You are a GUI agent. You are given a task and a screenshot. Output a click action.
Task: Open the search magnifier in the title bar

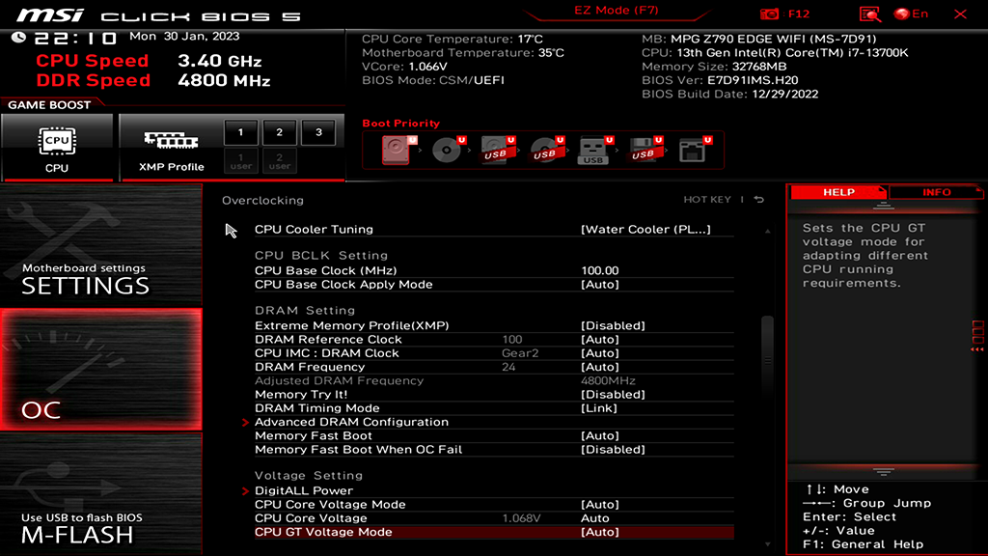[869, 14]
